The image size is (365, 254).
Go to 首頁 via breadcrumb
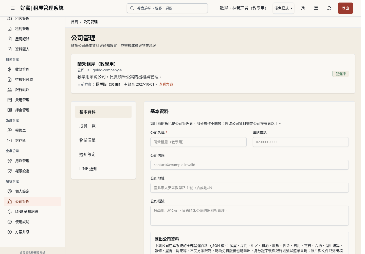[x=75, y=22]
